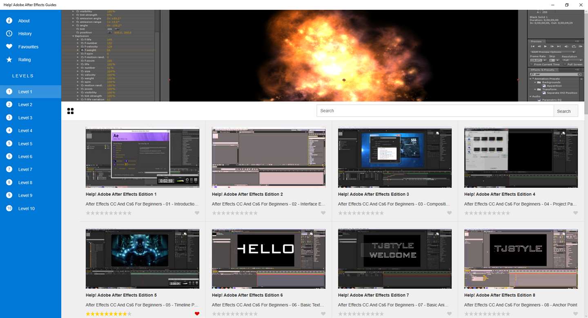
Task: Go to Level 10 label
Action: pos(27,208)
